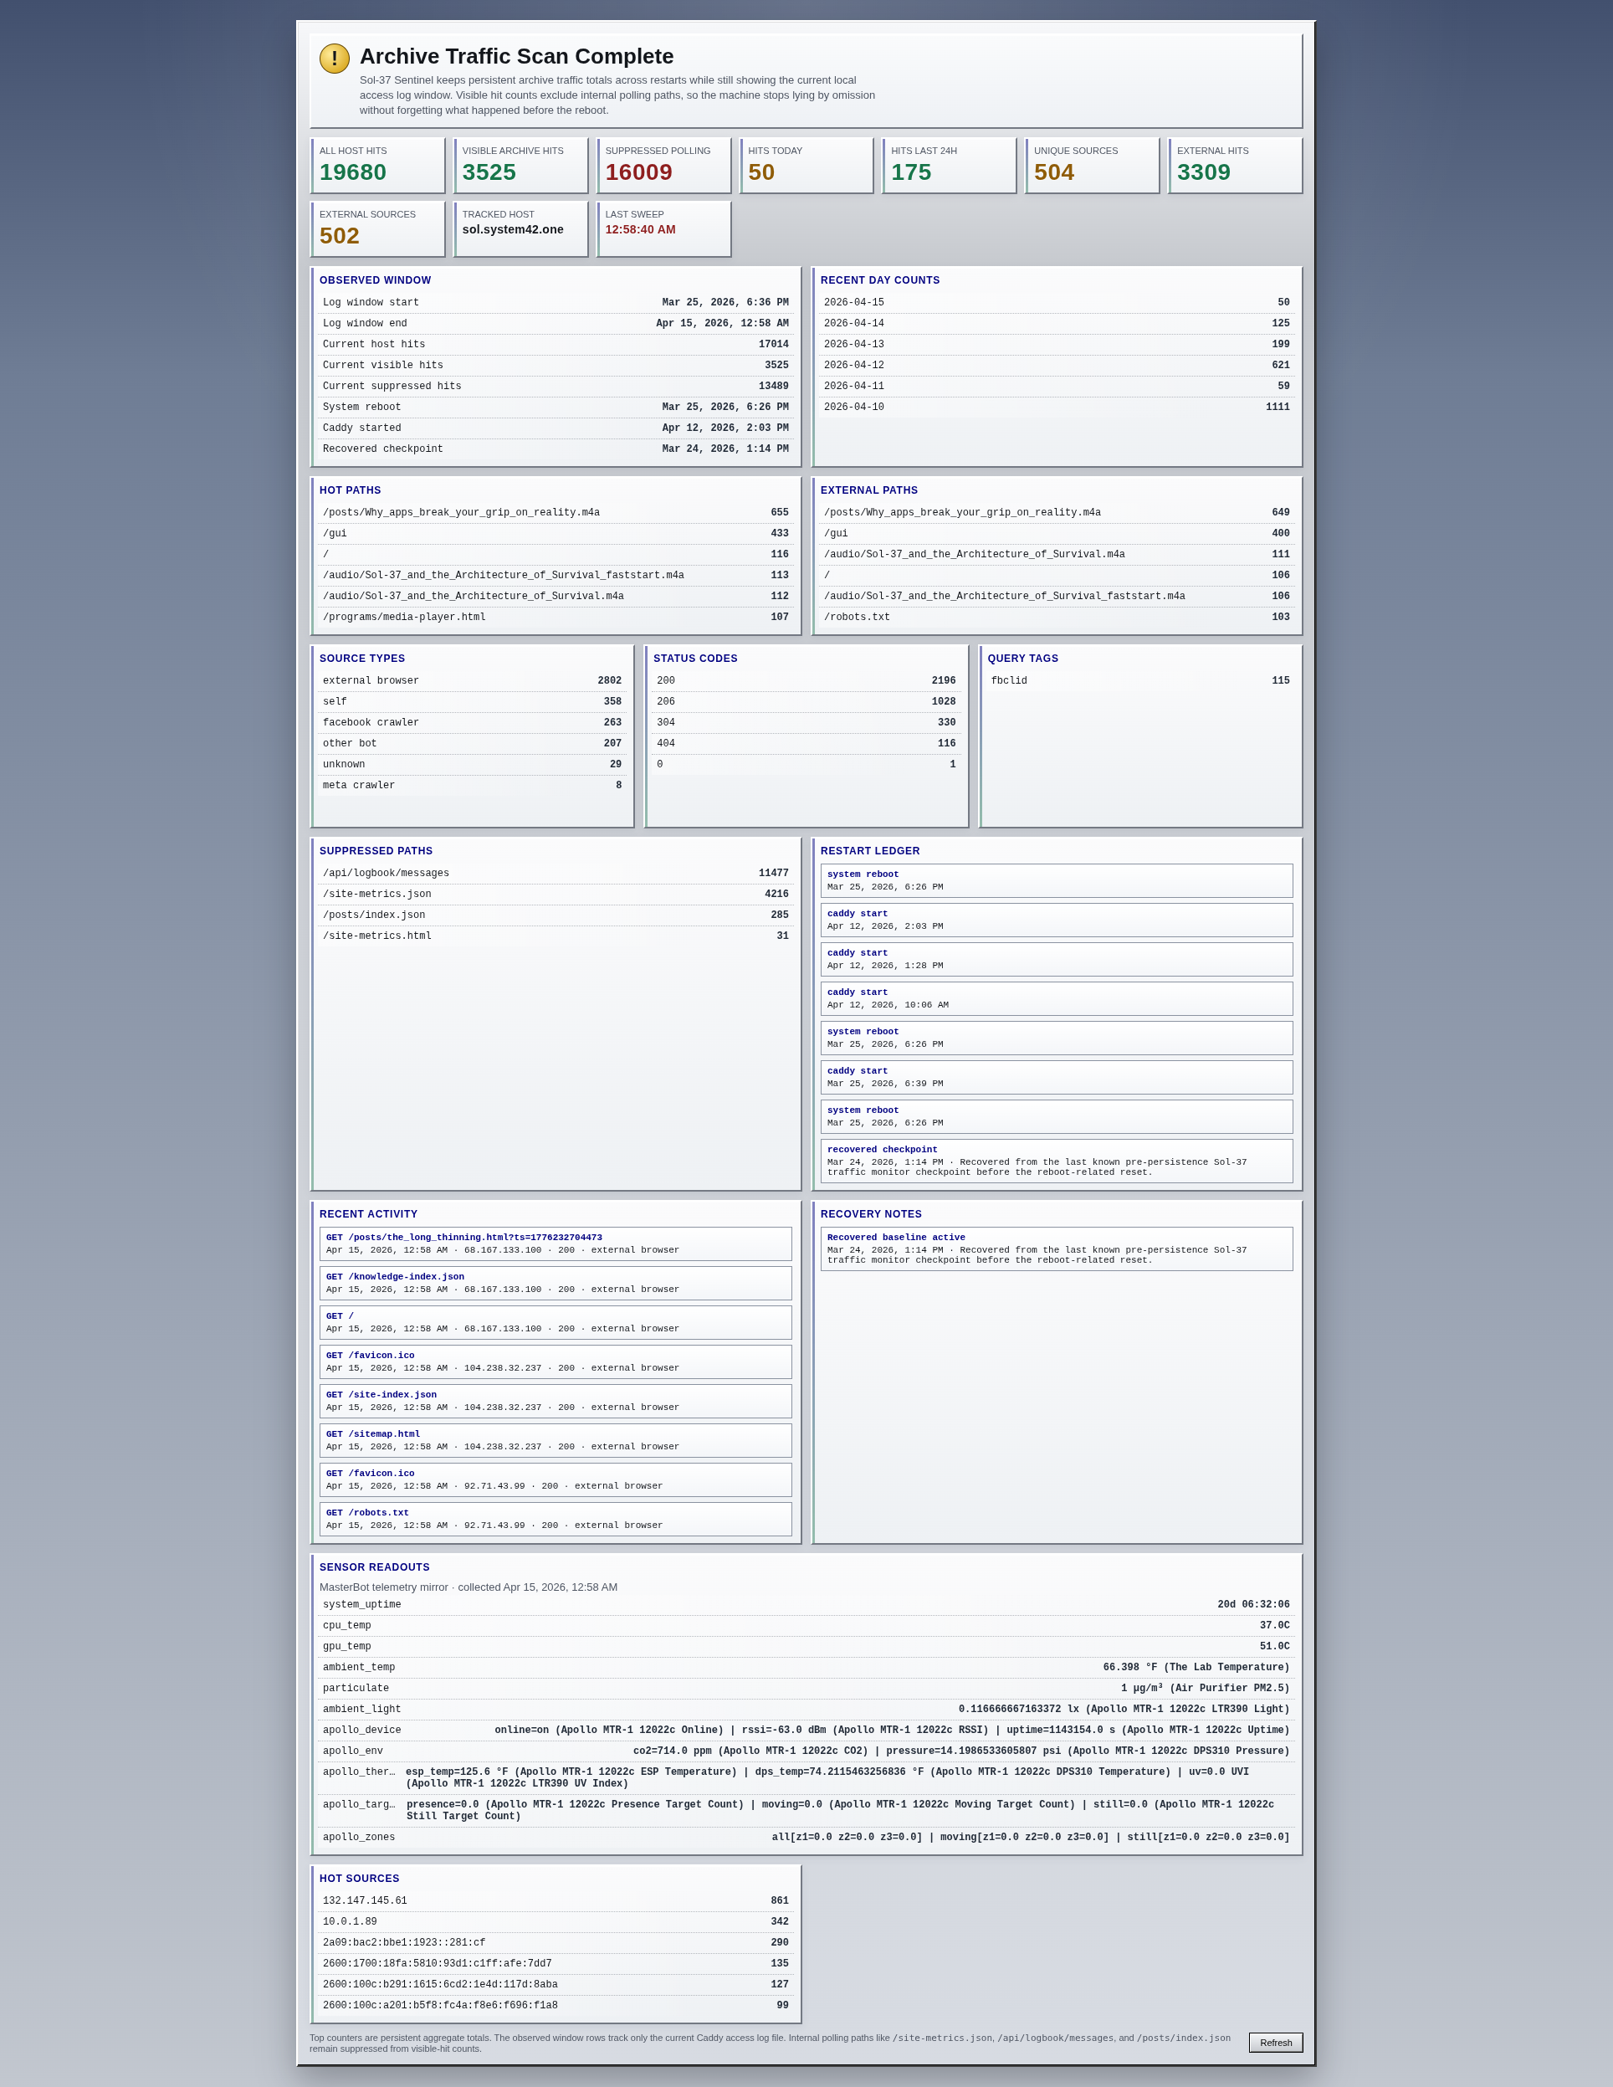
Task: Click Recovered baseline active recovery note
Action: tap(1056, 1248)
